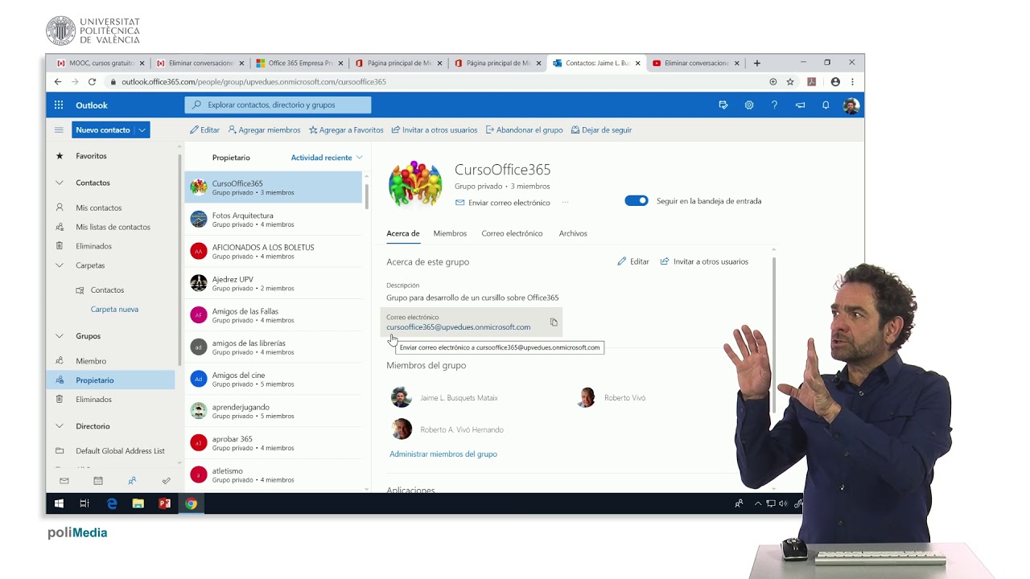The height and width of the screenshot is (579, 1030).
Task: Select Fotos Arquitectura group
Action: (274, 220)
